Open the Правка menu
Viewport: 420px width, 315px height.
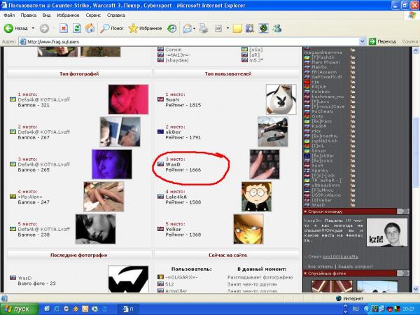click(29, 15)
